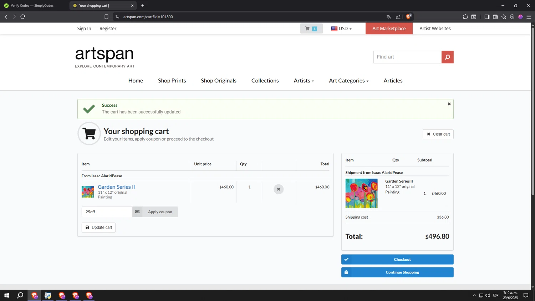Click the browser forward arrow

pos(14,17)
